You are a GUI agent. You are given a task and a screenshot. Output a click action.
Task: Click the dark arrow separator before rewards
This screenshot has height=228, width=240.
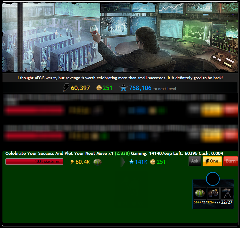click(x=123, y=162)
